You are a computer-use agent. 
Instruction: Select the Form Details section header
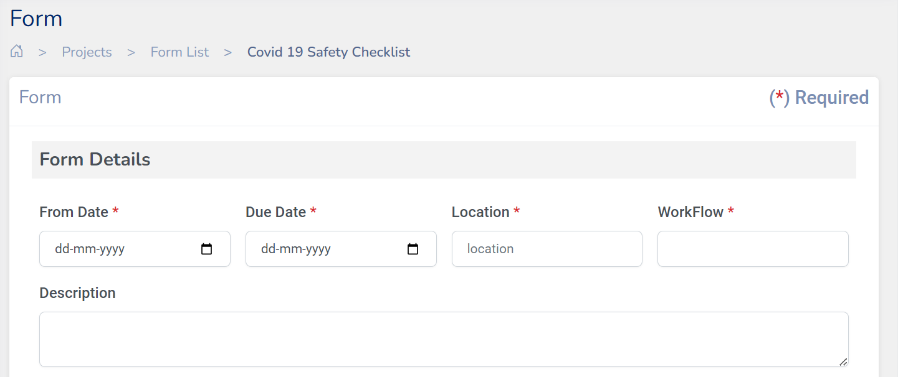point(95,160)
